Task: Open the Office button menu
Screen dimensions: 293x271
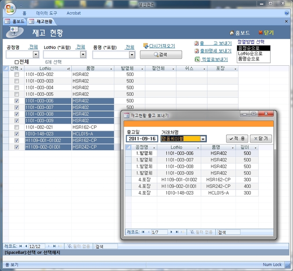Action: 10,9
